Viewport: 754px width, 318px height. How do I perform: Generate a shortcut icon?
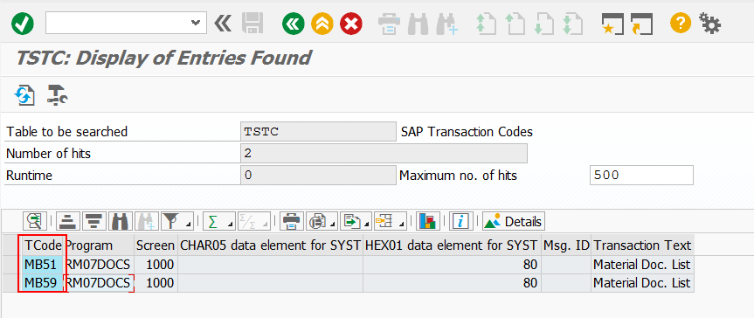(x=641, y=24)
